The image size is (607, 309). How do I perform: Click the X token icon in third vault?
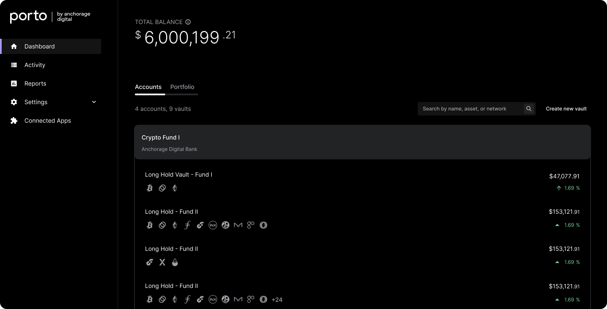[x=162, y=262]
